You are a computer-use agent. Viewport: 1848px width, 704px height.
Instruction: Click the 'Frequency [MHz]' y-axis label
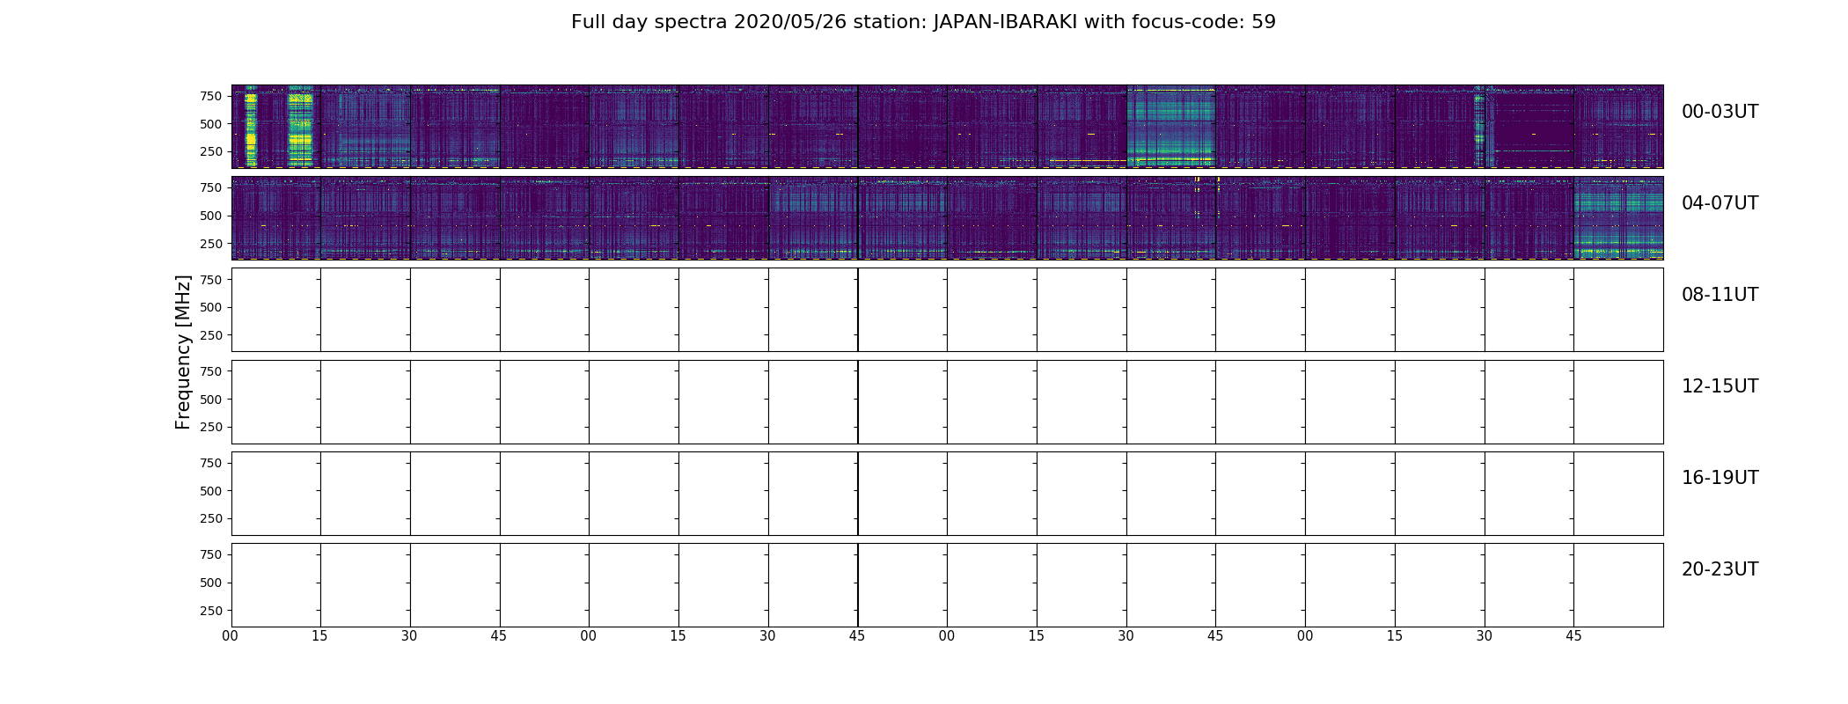click(x=183, y=352)
